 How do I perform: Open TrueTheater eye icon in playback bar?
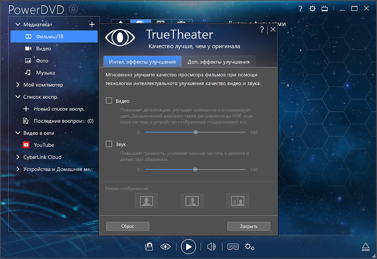[x=165, y=246]
